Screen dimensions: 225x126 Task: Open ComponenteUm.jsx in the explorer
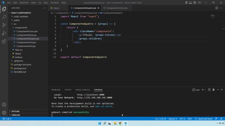(26, 46)
